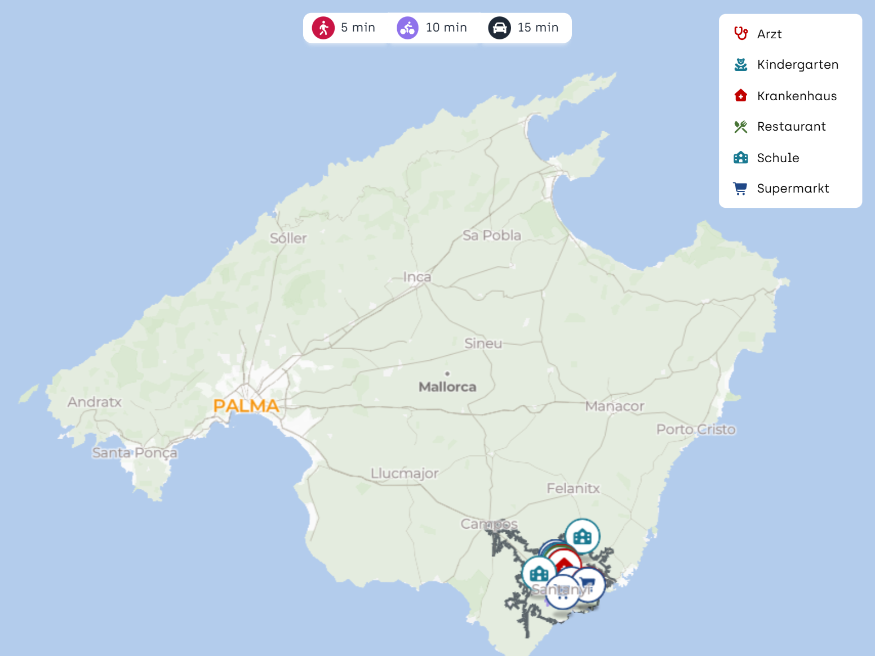Select the car travel mode icon
Viewport: 875px width, 656px height.
point(499,28)
